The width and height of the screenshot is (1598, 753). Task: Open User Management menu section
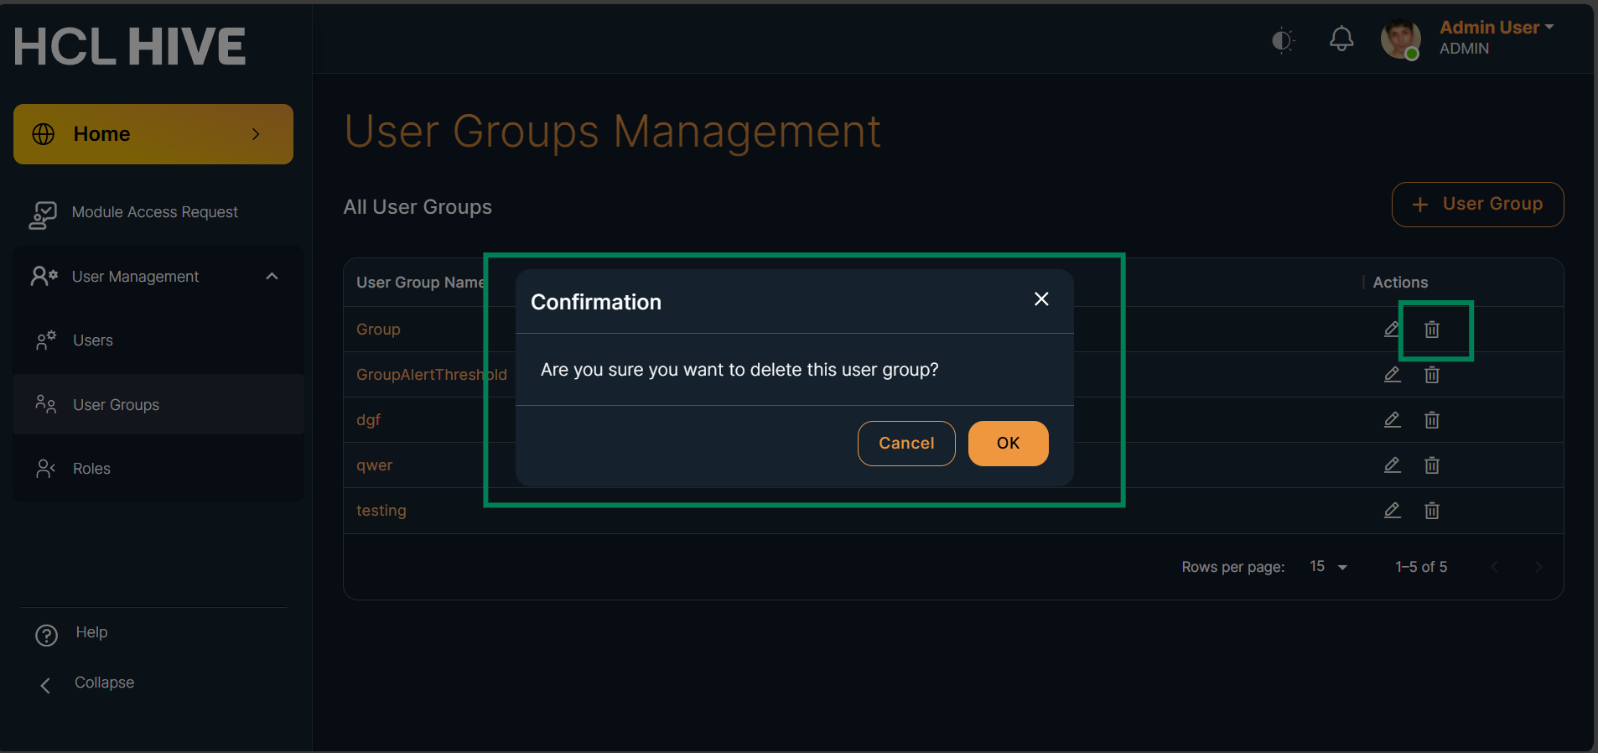158,277
